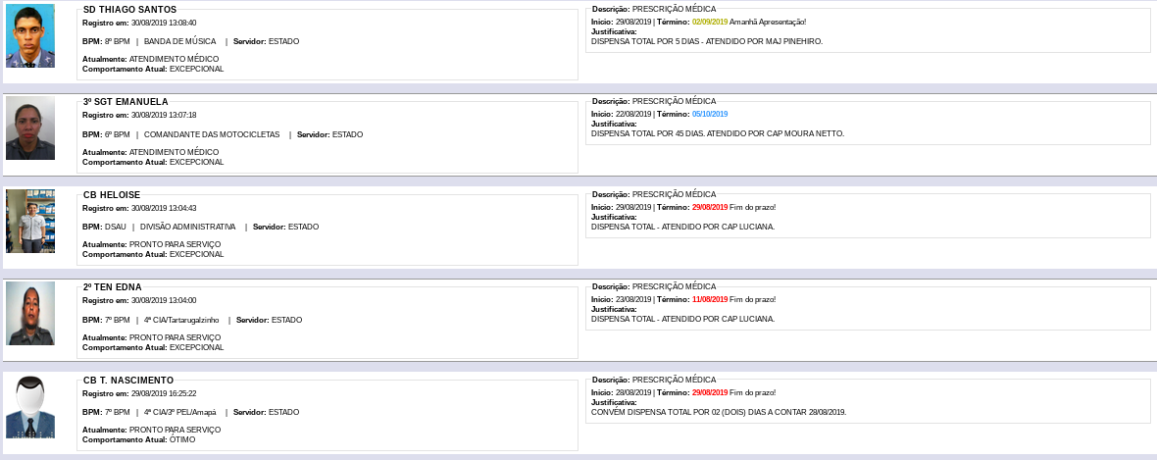1157x460 pixels.
Task: Click Edna PRONTO PARA SERVIÇO status
Action: pos(175,337)
